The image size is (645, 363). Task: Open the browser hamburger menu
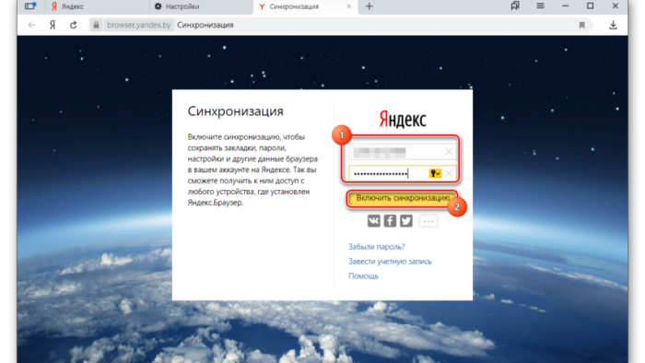[540, 6]
